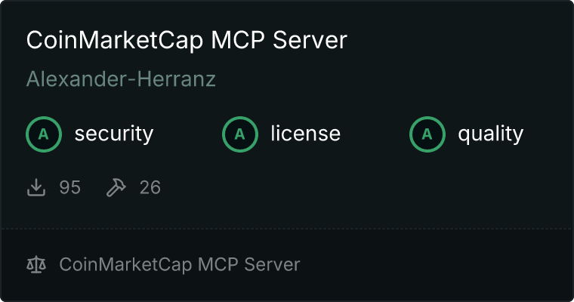Click blank space between license and quality ratings
This screenshot has height=302, width=574.
375,134
